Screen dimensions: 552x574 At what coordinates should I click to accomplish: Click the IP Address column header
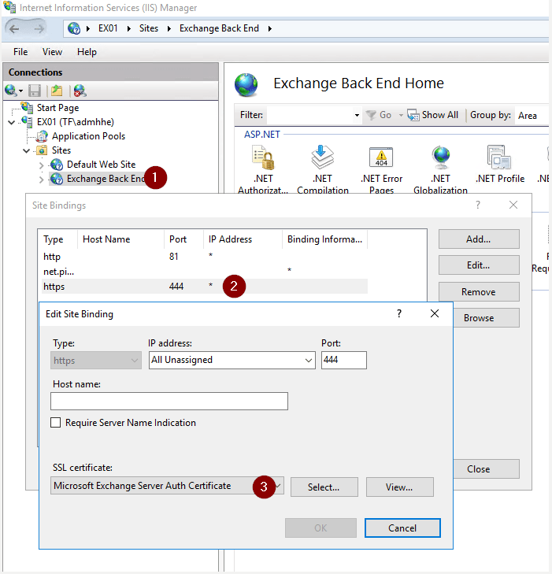point(243,239)
